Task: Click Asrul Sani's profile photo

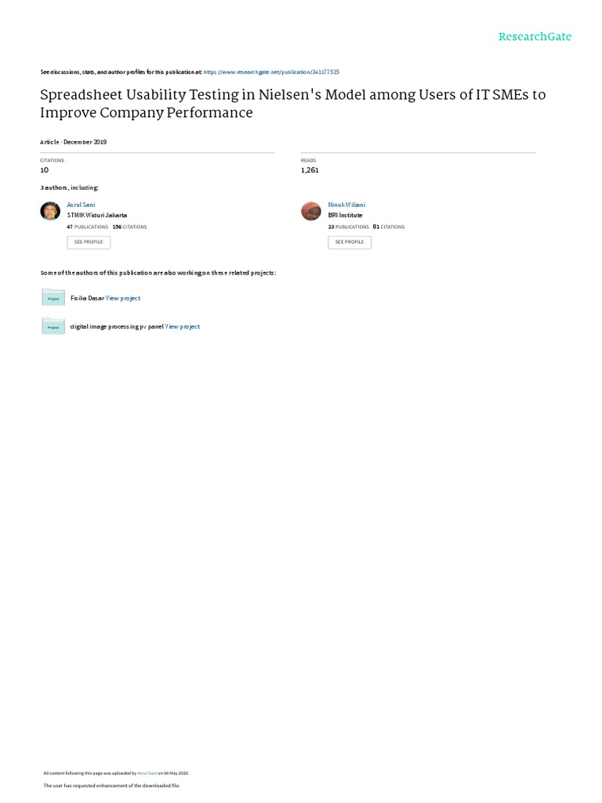Action: [49, 212]
